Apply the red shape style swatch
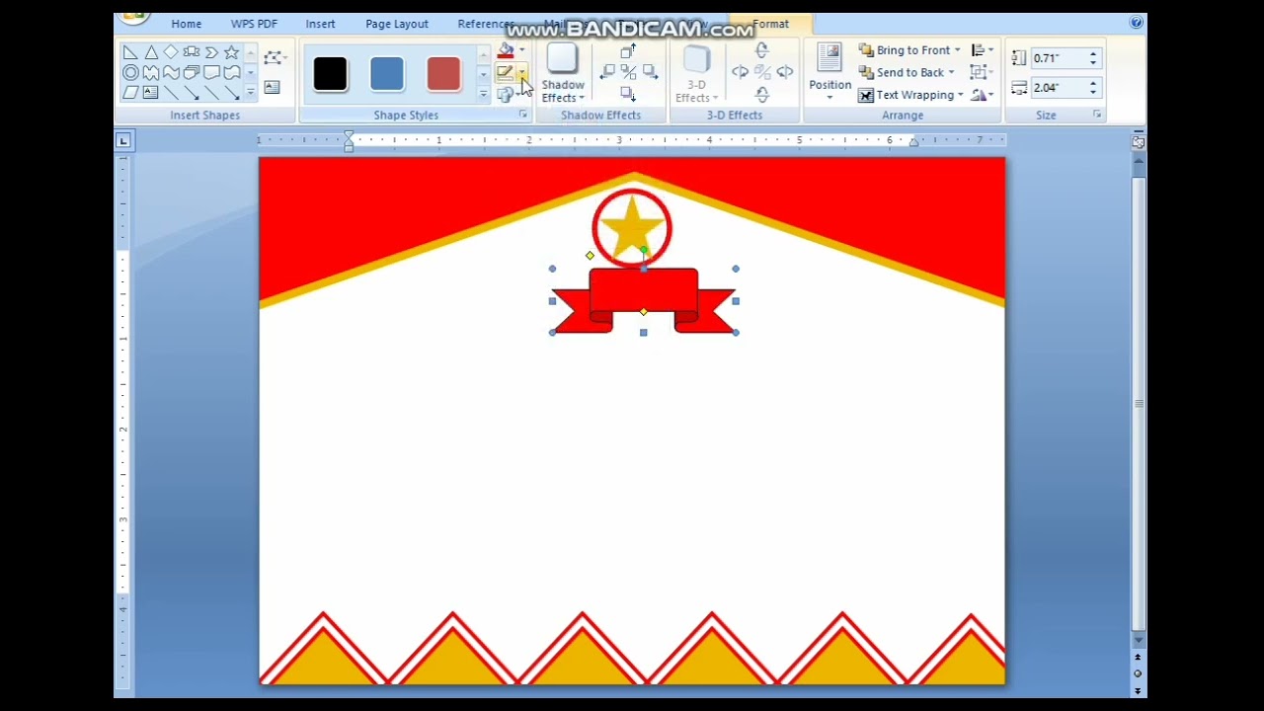1264x711 pixels. (x=443, y=73)
